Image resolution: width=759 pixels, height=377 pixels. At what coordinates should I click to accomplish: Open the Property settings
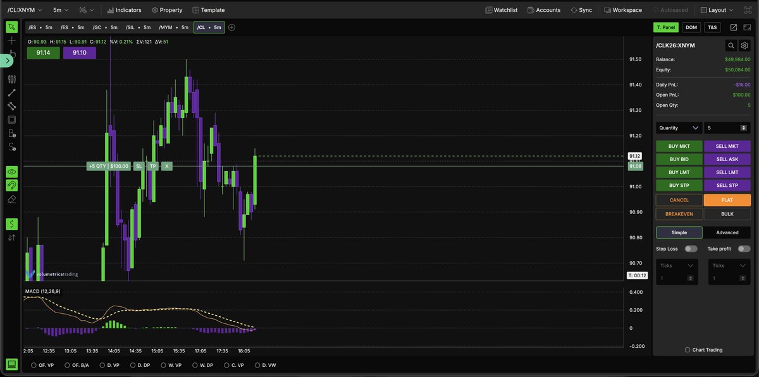coord(167,10)
